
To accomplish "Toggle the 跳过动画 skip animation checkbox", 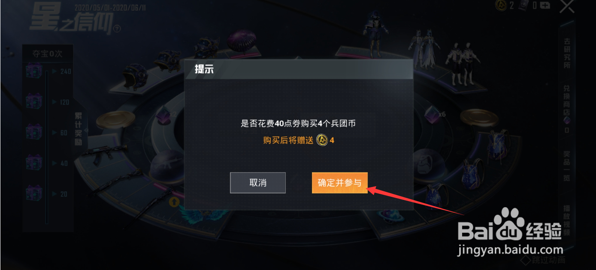I will pyautogui.click(x=526, y=259).
